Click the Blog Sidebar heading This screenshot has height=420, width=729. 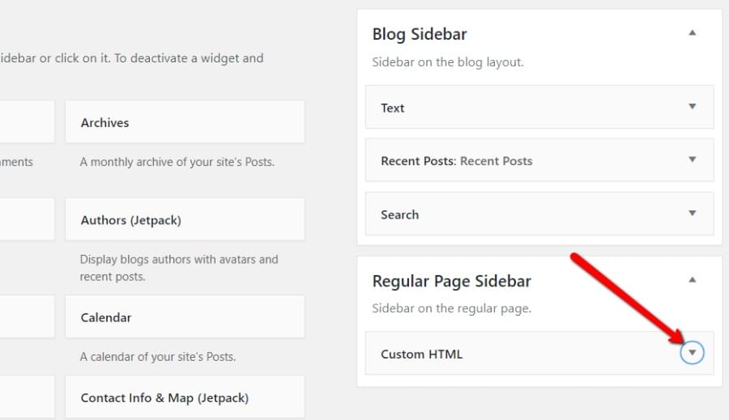click(420, 35)
